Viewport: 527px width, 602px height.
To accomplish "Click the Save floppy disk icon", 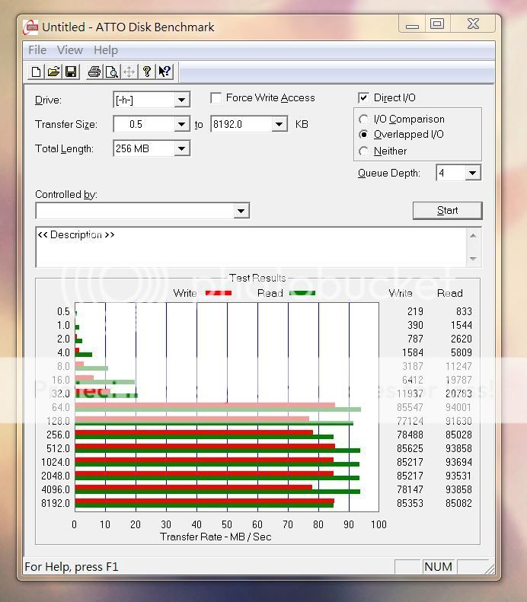I will pos(71,72).
